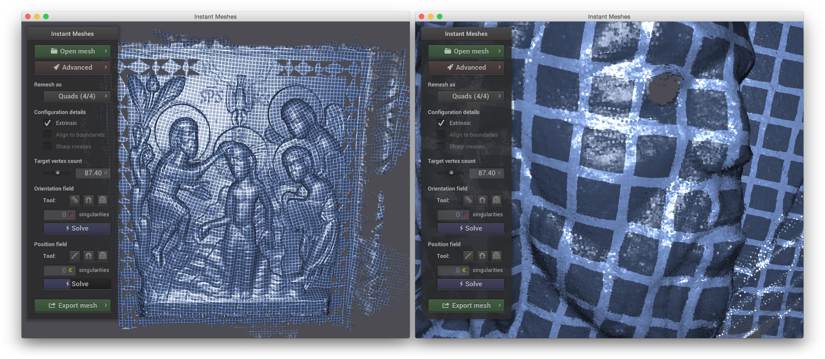Select position field ghost tool in left window

point(103,256)
